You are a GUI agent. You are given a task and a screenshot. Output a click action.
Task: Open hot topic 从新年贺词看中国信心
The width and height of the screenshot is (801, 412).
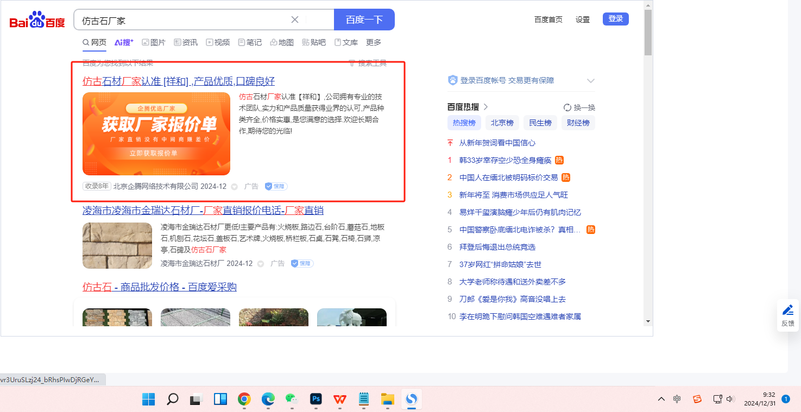coord(497,143)
